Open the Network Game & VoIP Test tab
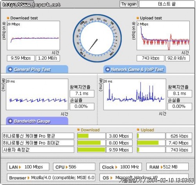196x185 pixels. 135,69
